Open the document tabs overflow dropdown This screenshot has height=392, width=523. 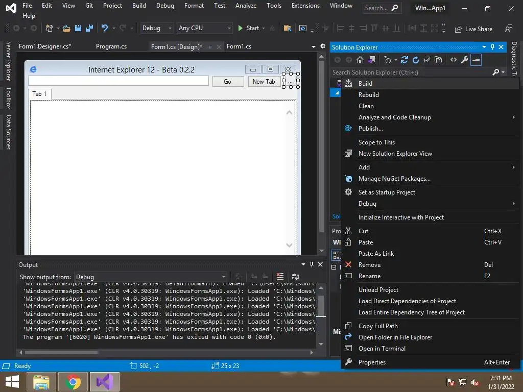coord(314,46)
